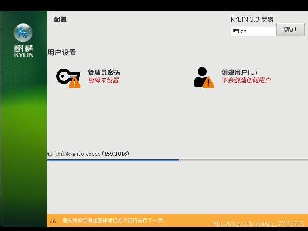The height and width of the screenshot is (231, 308).
Task: Click the warning triangle in the orange bar
Action: coord(53,220)
